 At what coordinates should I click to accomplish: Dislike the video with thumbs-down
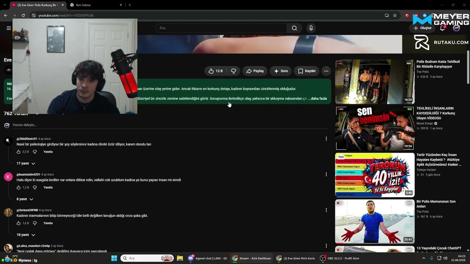click(x=234, y=71)
